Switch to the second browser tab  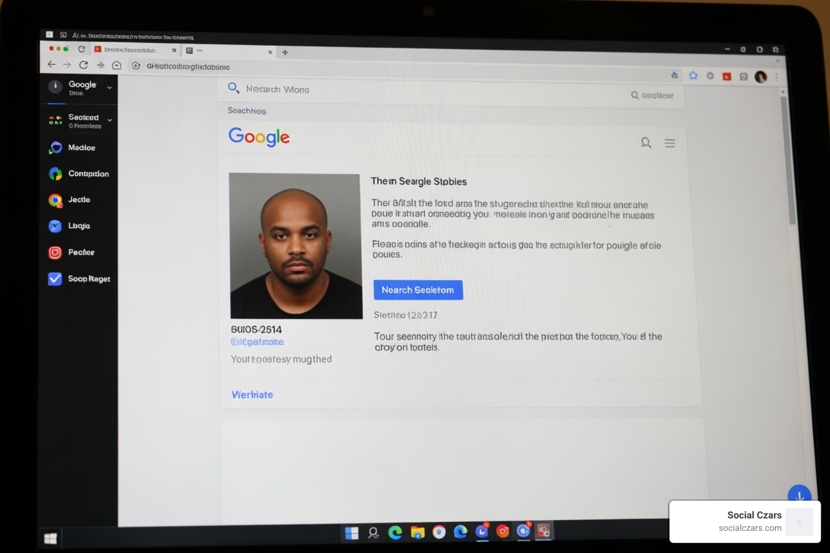(227, 51)
